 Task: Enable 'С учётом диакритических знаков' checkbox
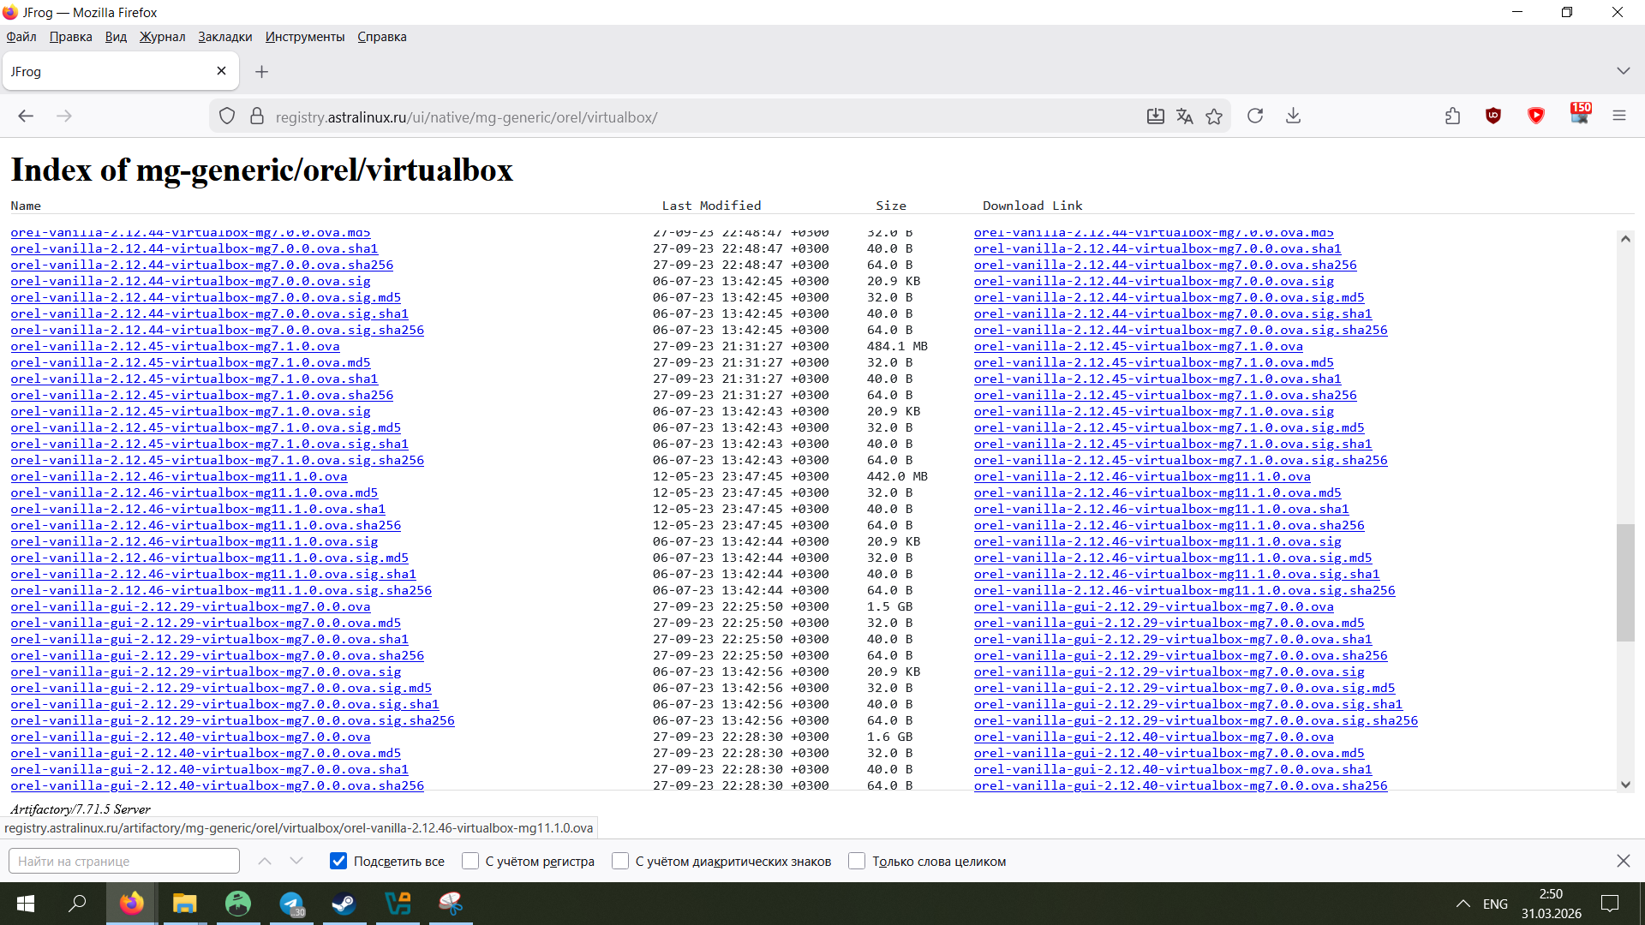[x=620, y=861]
